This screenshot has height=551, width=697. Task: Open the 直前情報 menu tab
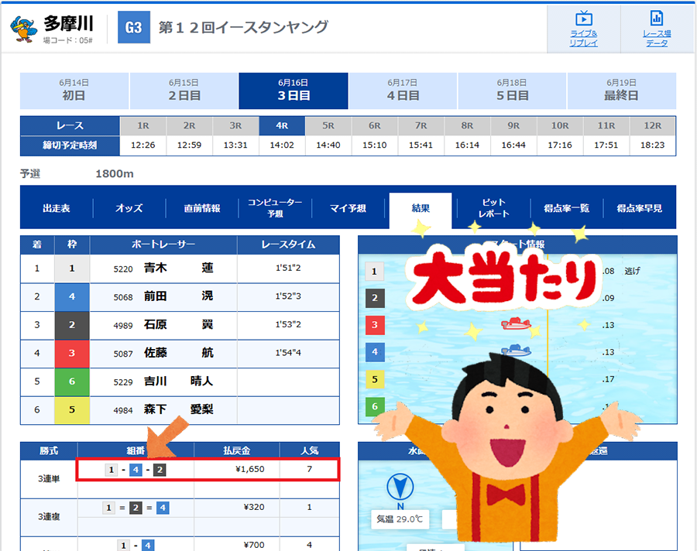click(x=202, y=208)
